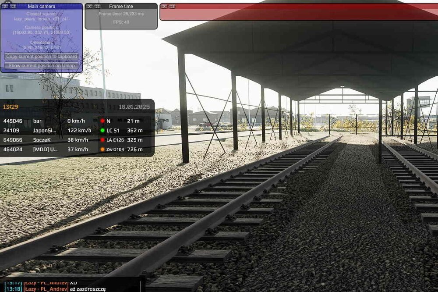Collapse the Frame time panel
This screenshot has height=292, width=438.
tap(98, 6)
